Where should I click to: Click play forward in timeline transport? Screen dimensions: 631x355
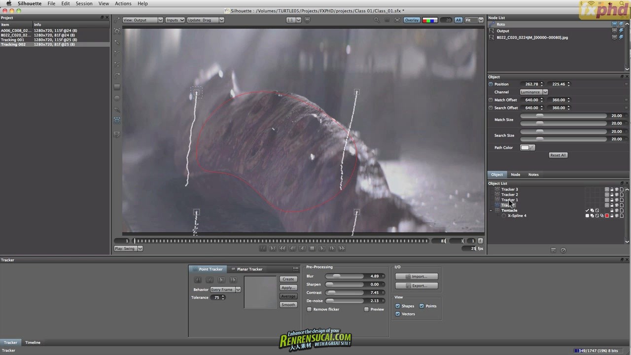pyautogui.click(x=322, y=248)
